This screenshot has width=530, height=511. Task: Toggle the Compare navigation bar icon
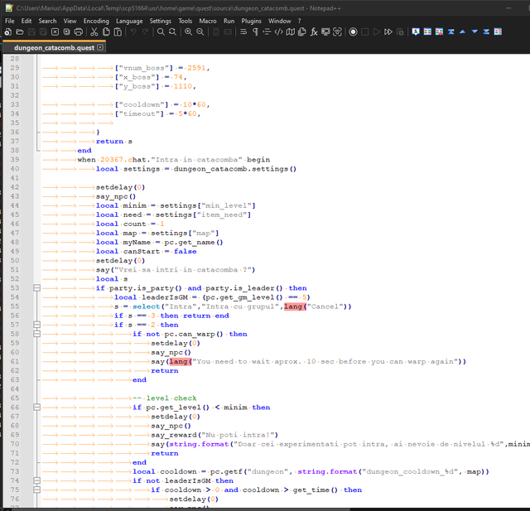click(498, 31)
